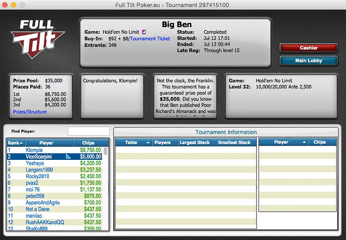View the Prizes/Structure link
This screenshot has width=346, height=240.
coord(31,112)
